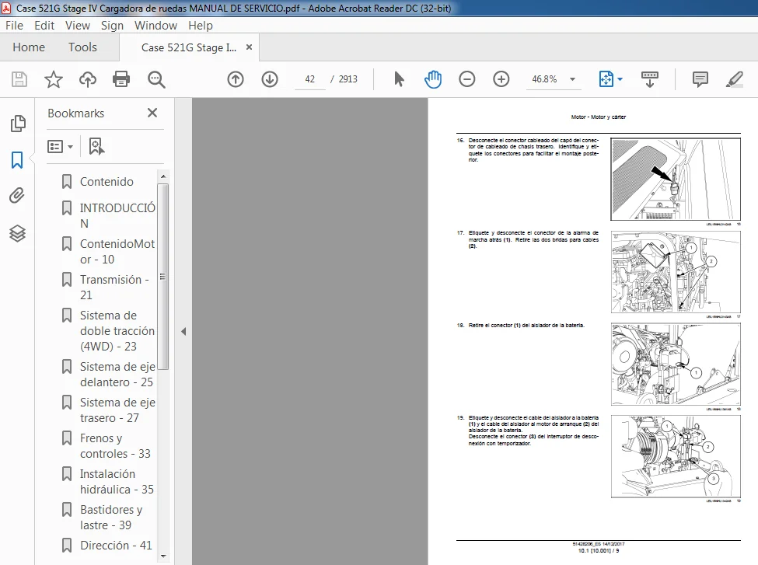Open the File menu
Screen dimensions: 758x565
pyautogui.click(x=14, y=25)
